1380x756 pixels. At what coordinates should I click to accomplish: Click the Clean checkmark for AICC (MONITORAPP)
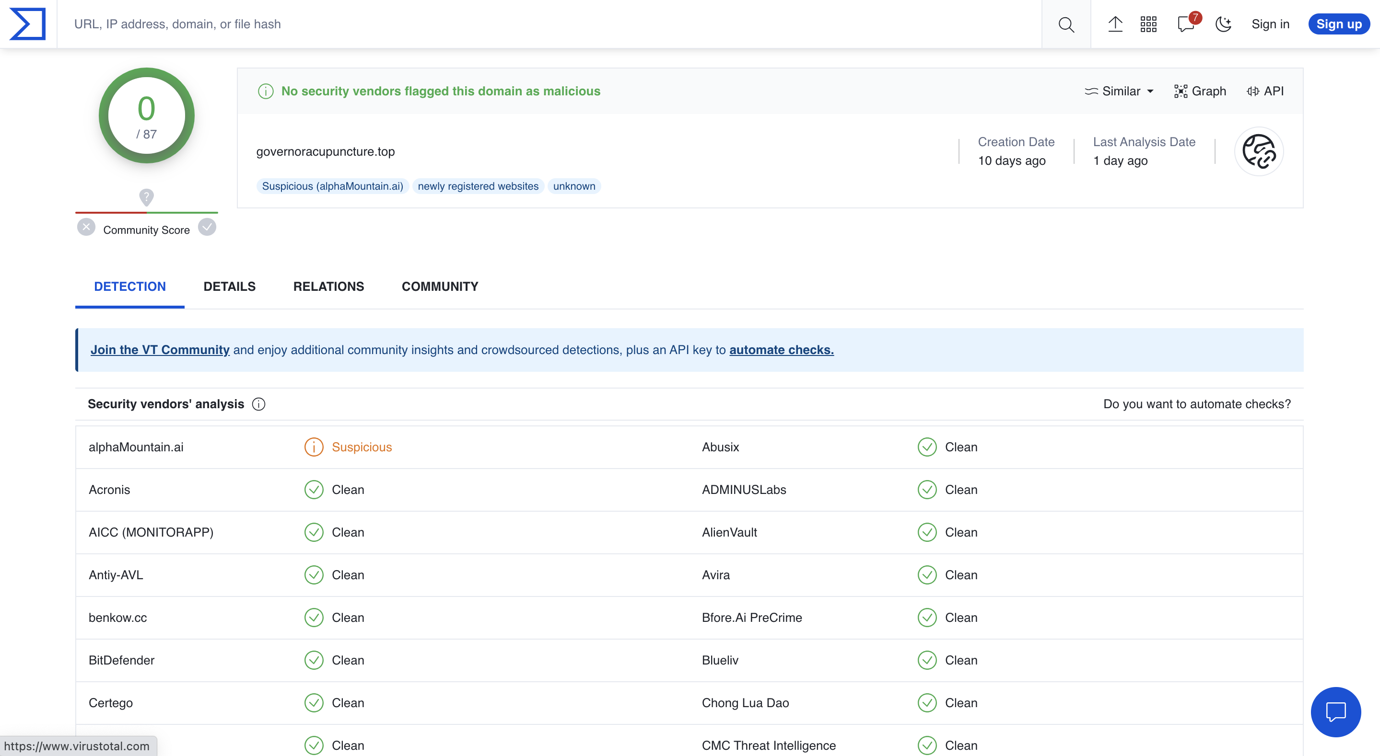[x=314, y=532]
